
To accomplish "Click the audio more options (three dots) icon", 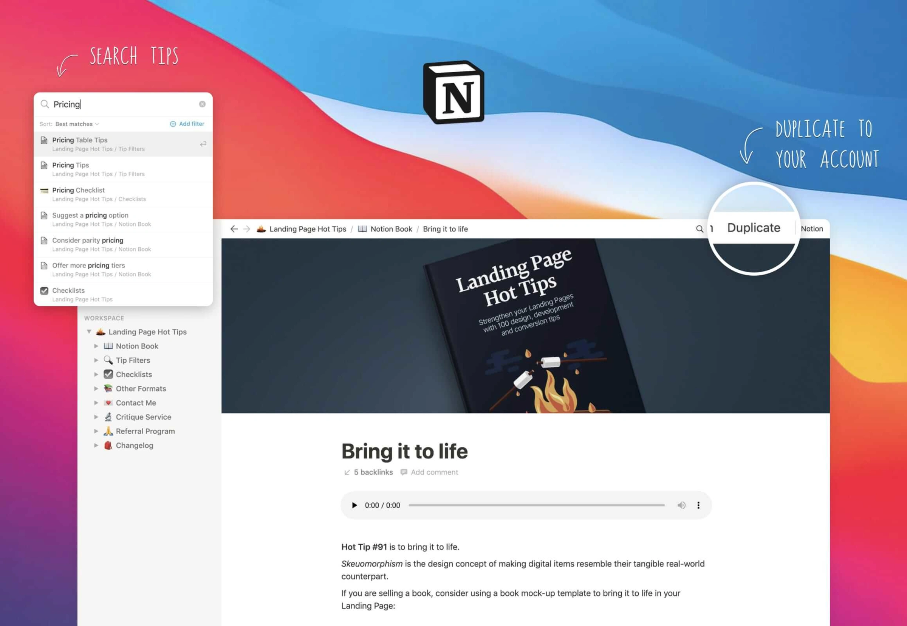I will (699, 505).
